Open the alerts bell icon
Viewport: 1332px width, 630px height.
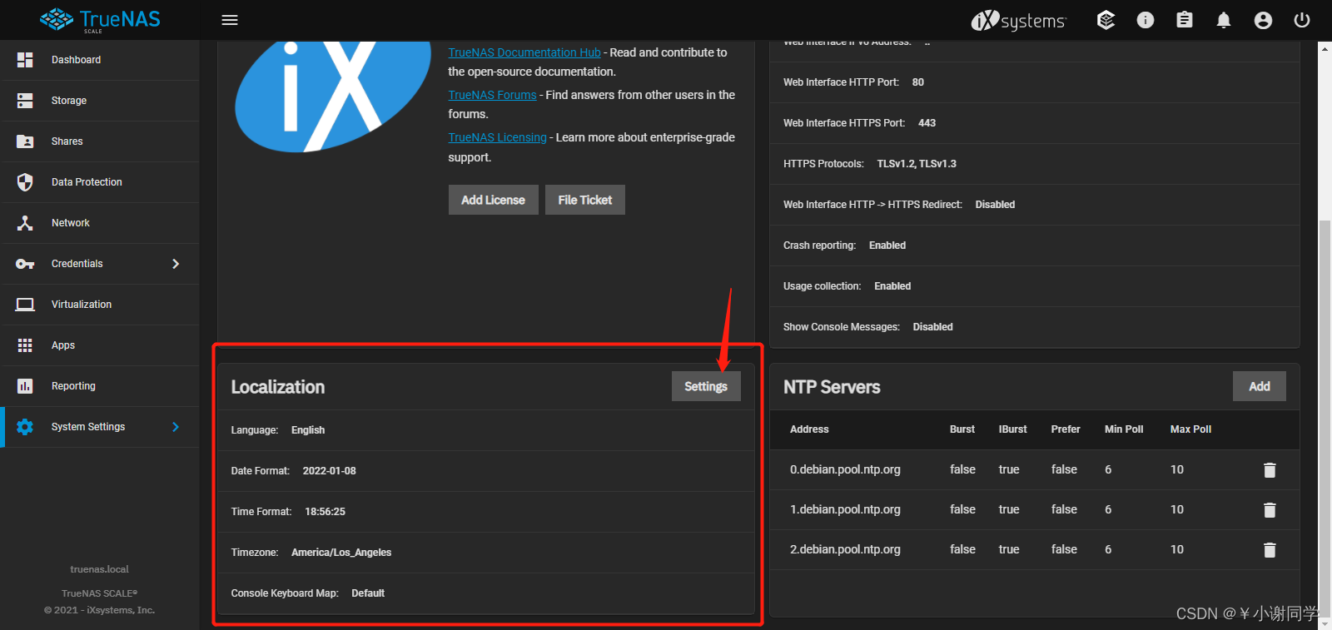point(1224,20)
